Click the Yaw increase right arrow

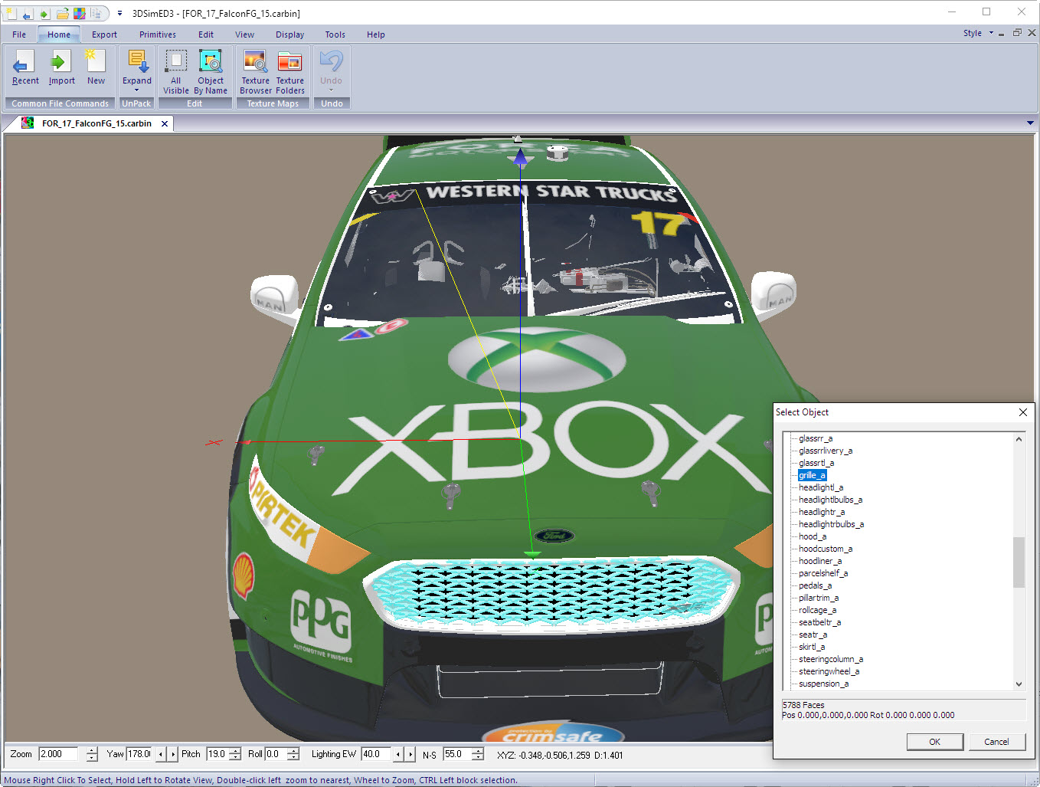click(x=173, y=754)
